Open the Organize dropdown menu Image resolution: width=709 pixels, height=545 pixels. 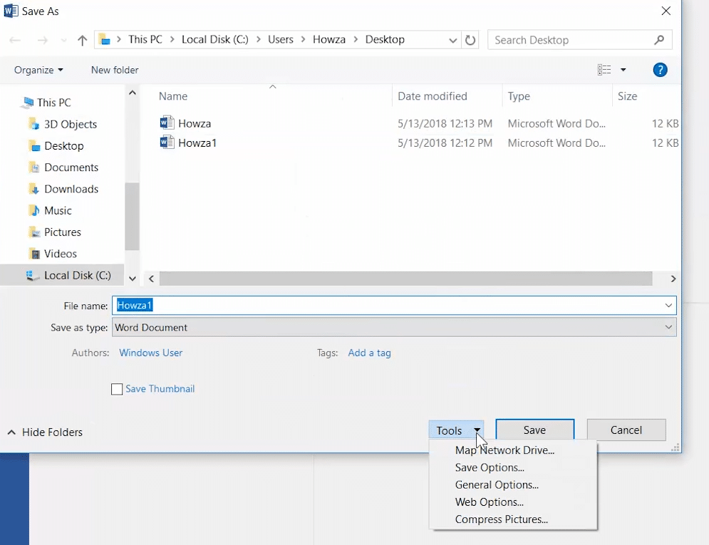(x=38, y=70)
